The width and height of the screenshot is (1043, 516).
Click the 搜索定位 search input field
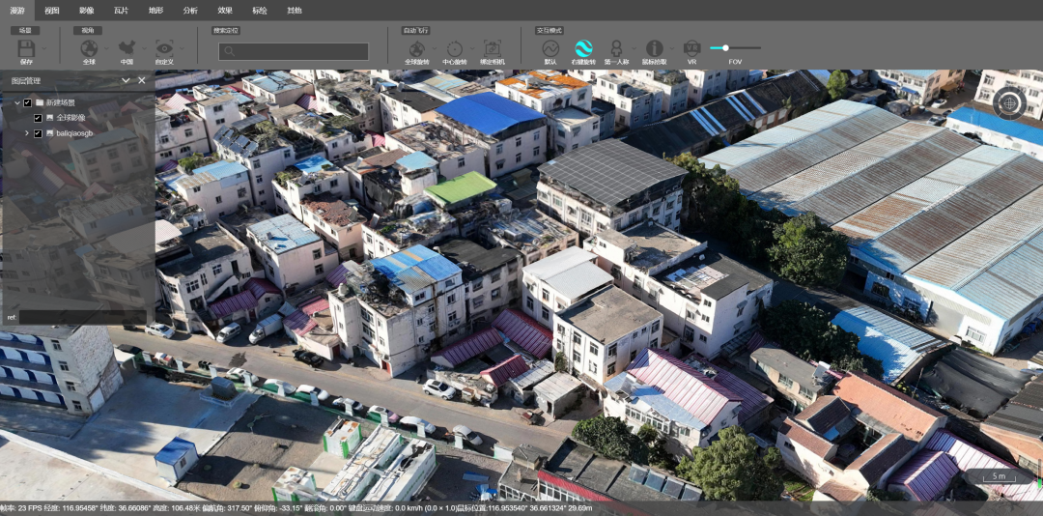click(x=294, y=51)
